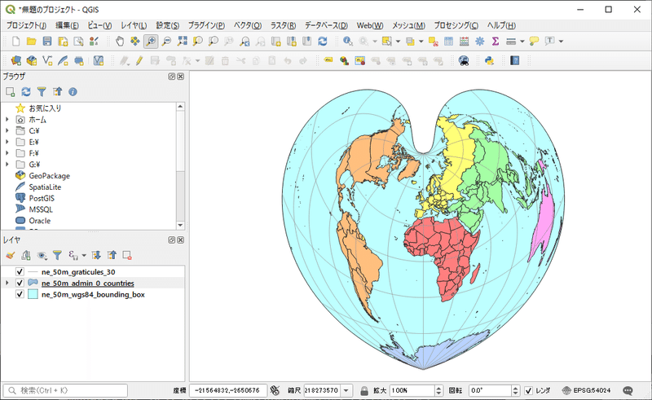Select the GeoPackage entry in browser
This screenshot has width=652, height=400.
[49, 175]
